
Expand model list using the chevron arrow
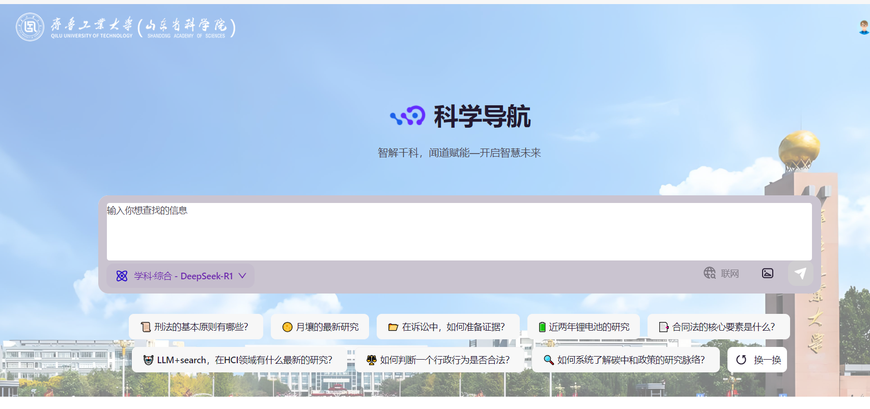coord(242,276)
